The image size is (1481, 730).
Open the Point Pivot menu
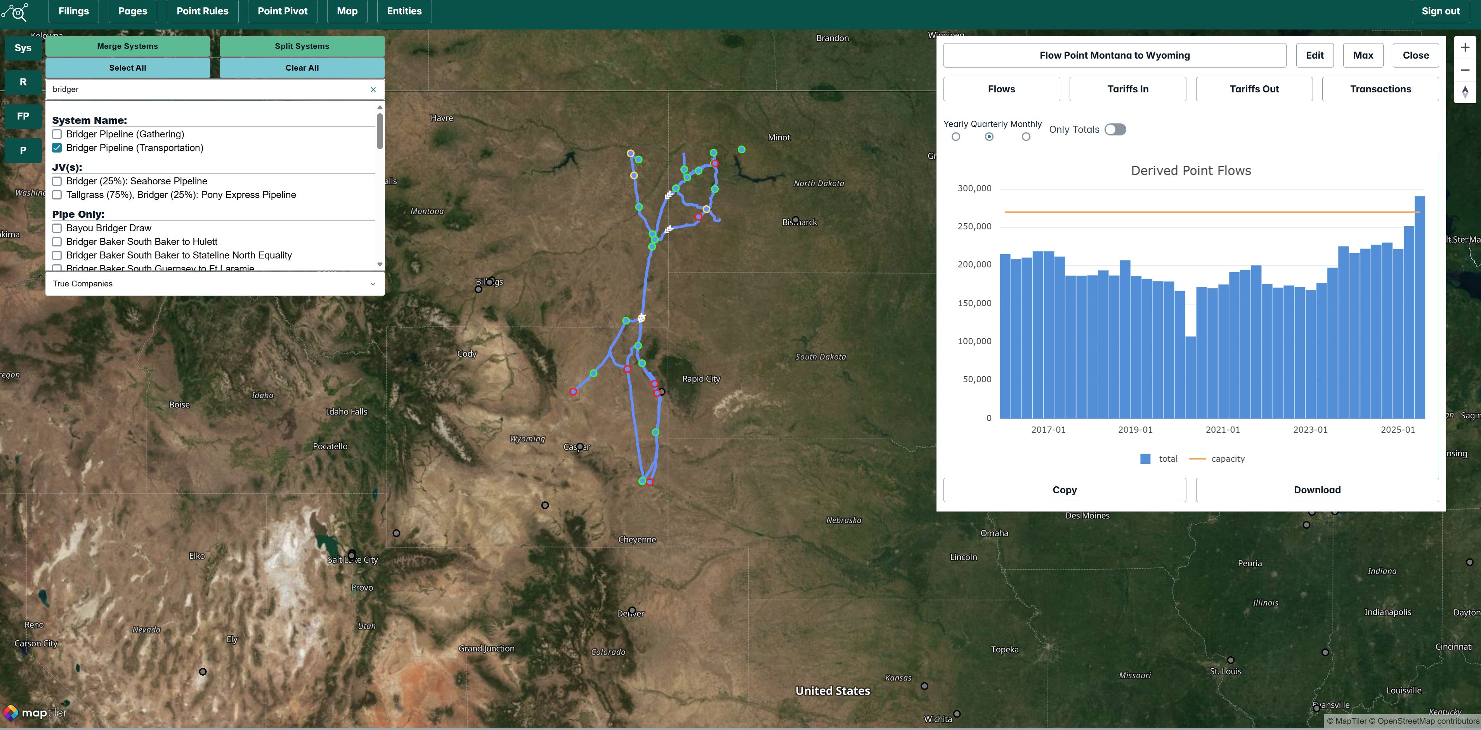[x=282, y=11]
